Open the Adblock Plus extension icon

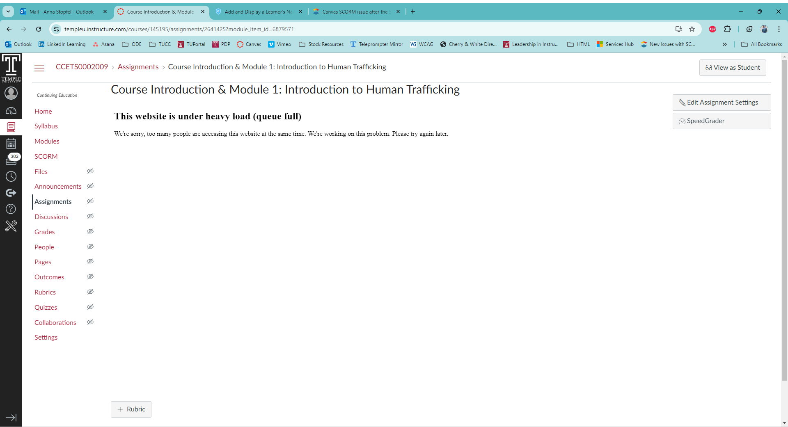coord(712,29)
